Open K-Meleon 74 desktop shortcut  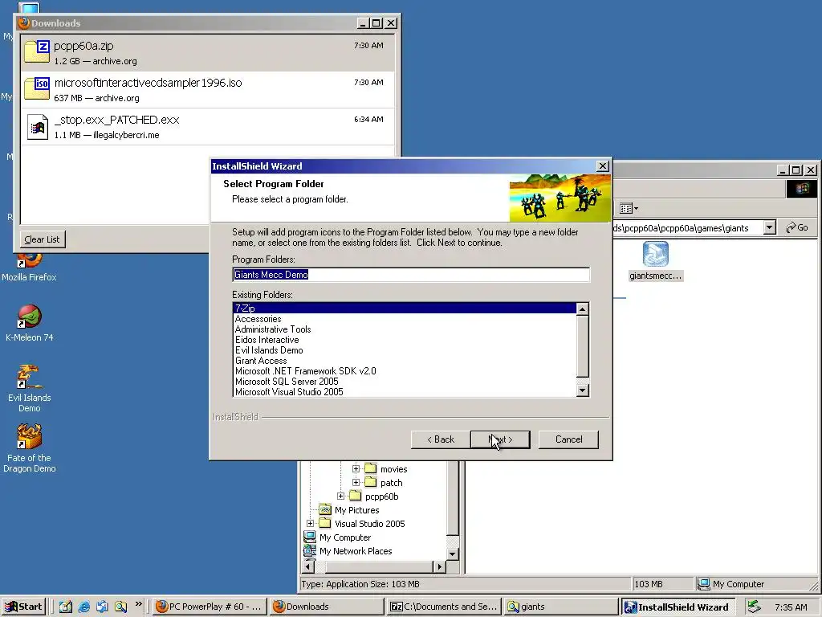30,323
